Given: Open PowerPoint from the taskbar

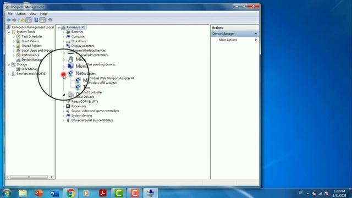Looking at the screenshot, I should pyautogui.click(x=38, y=193).
